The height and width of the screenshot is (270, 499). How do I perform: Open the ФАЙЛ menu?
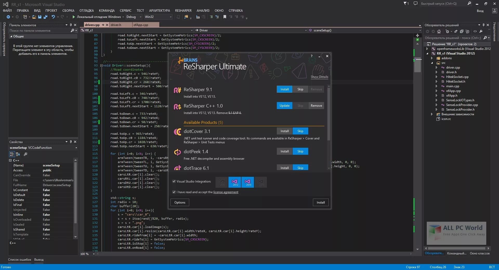click(x=7, y=11)
